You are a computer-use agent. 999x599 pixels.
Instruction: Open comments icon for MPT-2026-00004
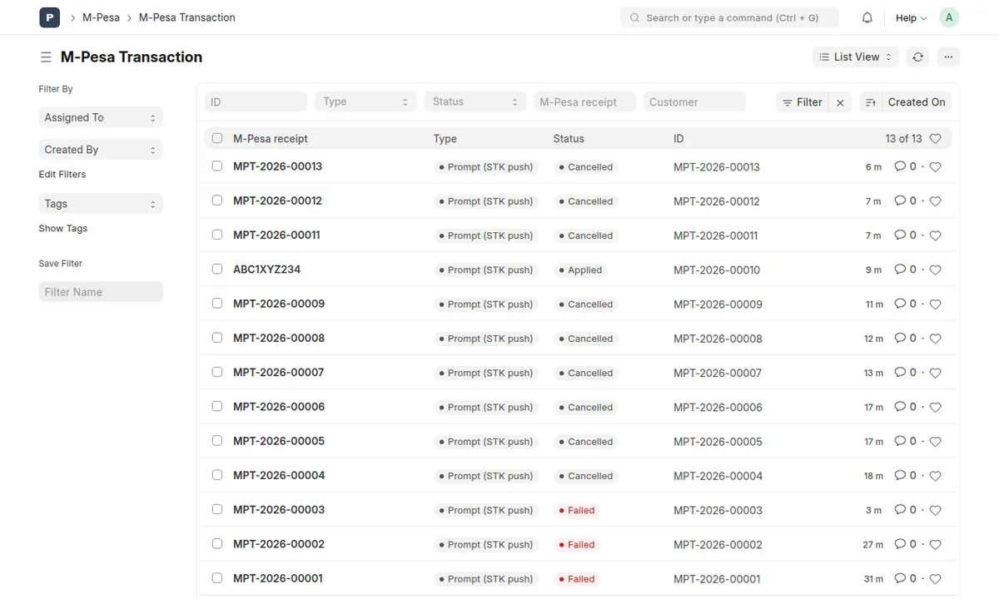pyautogui.click(x=900, y=475)
